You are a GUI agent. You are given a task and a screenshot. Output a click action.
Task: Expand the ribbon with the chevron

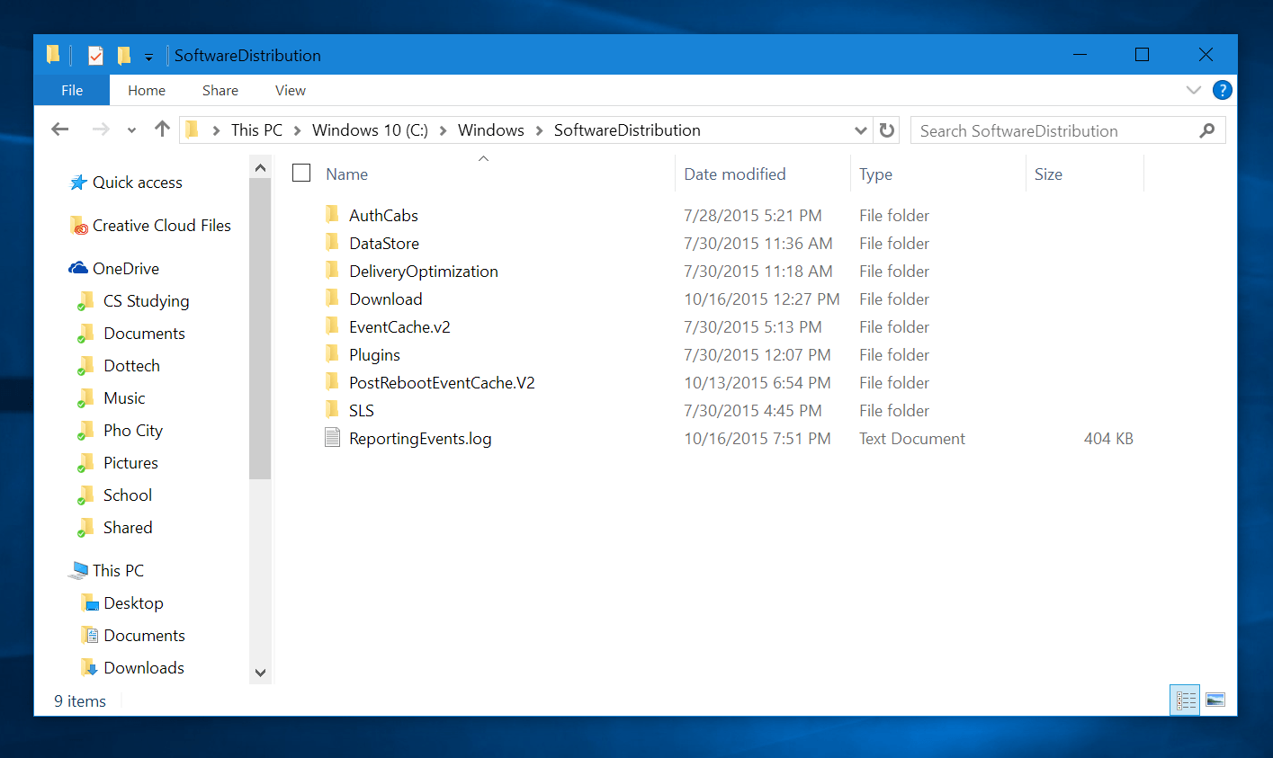[1194, 90]
